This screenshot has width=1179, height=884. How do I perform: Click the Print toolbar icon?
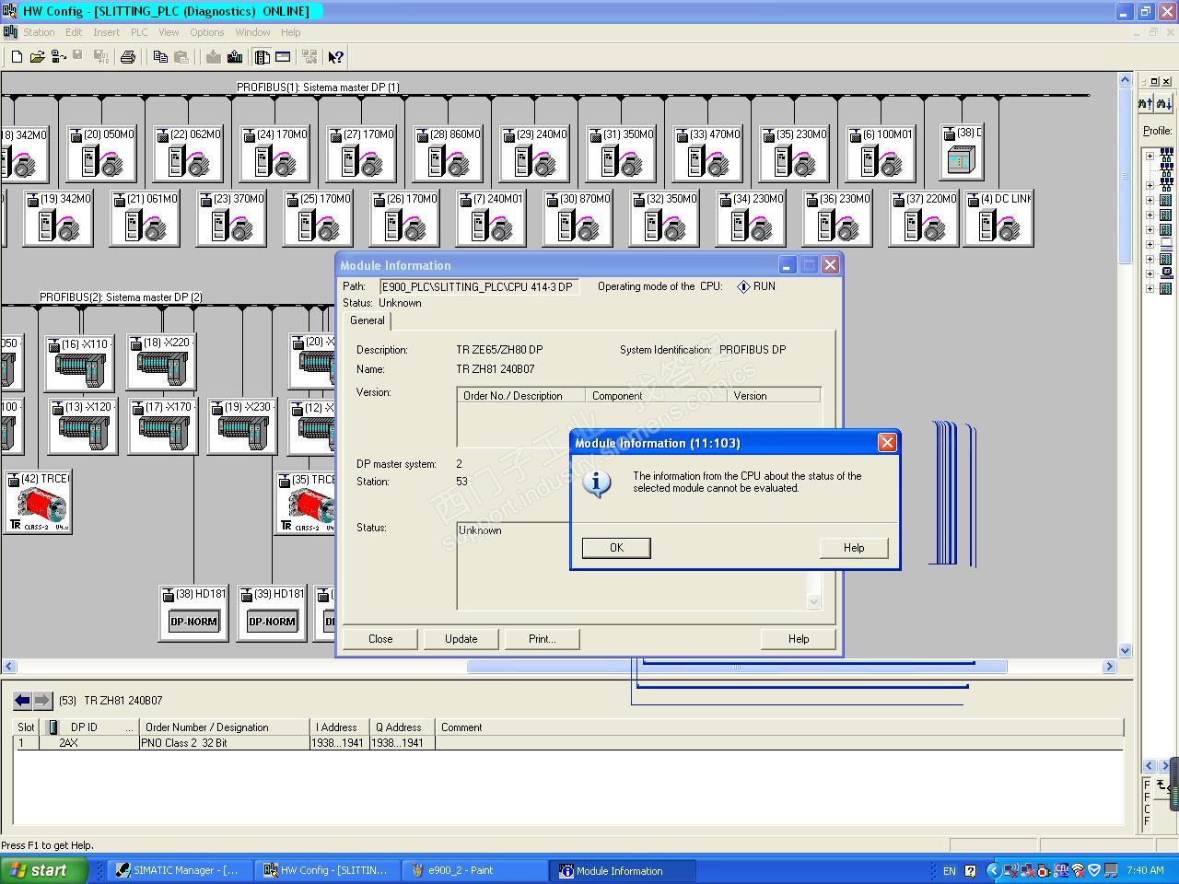tap(128, 57)
